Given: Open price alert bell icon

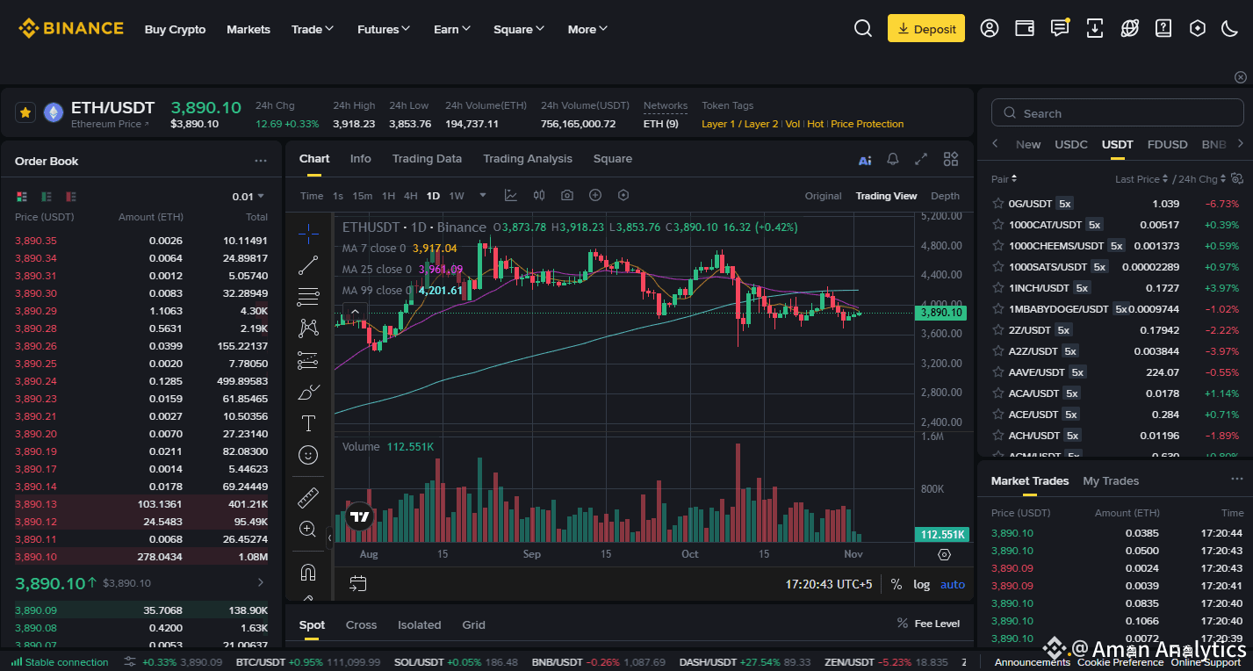Looking at the screenshot, I should [x=893, y=159].
